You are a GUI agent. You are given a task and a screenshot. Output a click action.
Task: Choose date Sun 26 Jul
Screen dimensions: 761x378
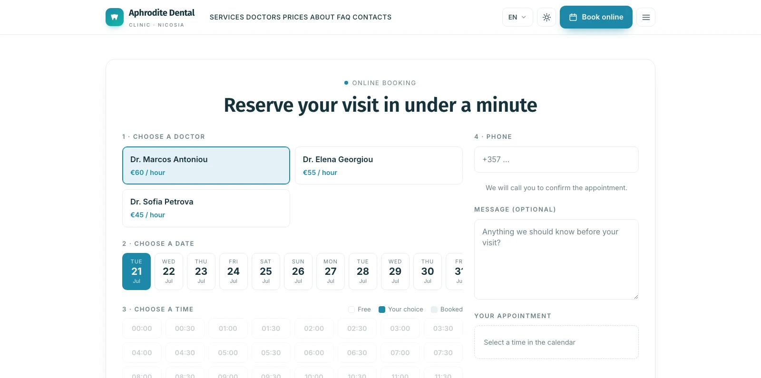click(x=298, y=271)
